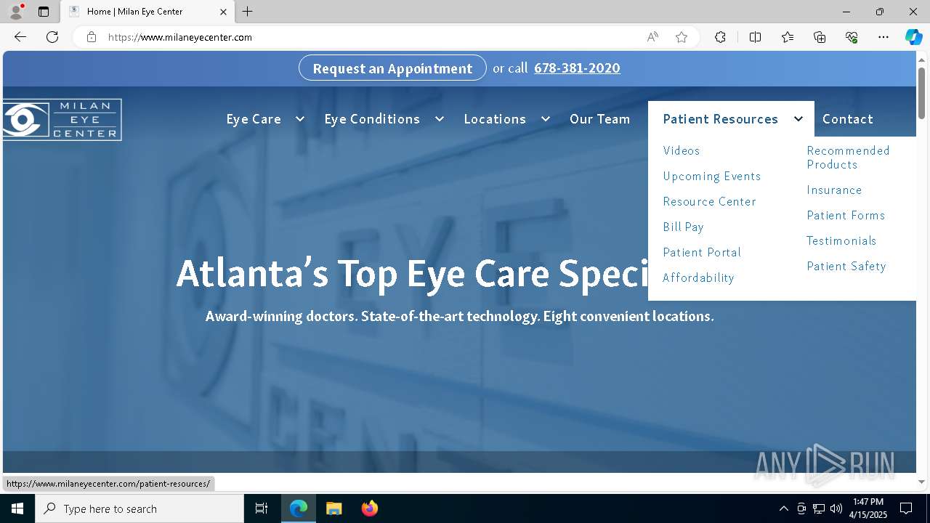The width and height of the screenshot is (930, 523).
Task: Open the browser Extensions puzzle icon
Action: point(720,37)
